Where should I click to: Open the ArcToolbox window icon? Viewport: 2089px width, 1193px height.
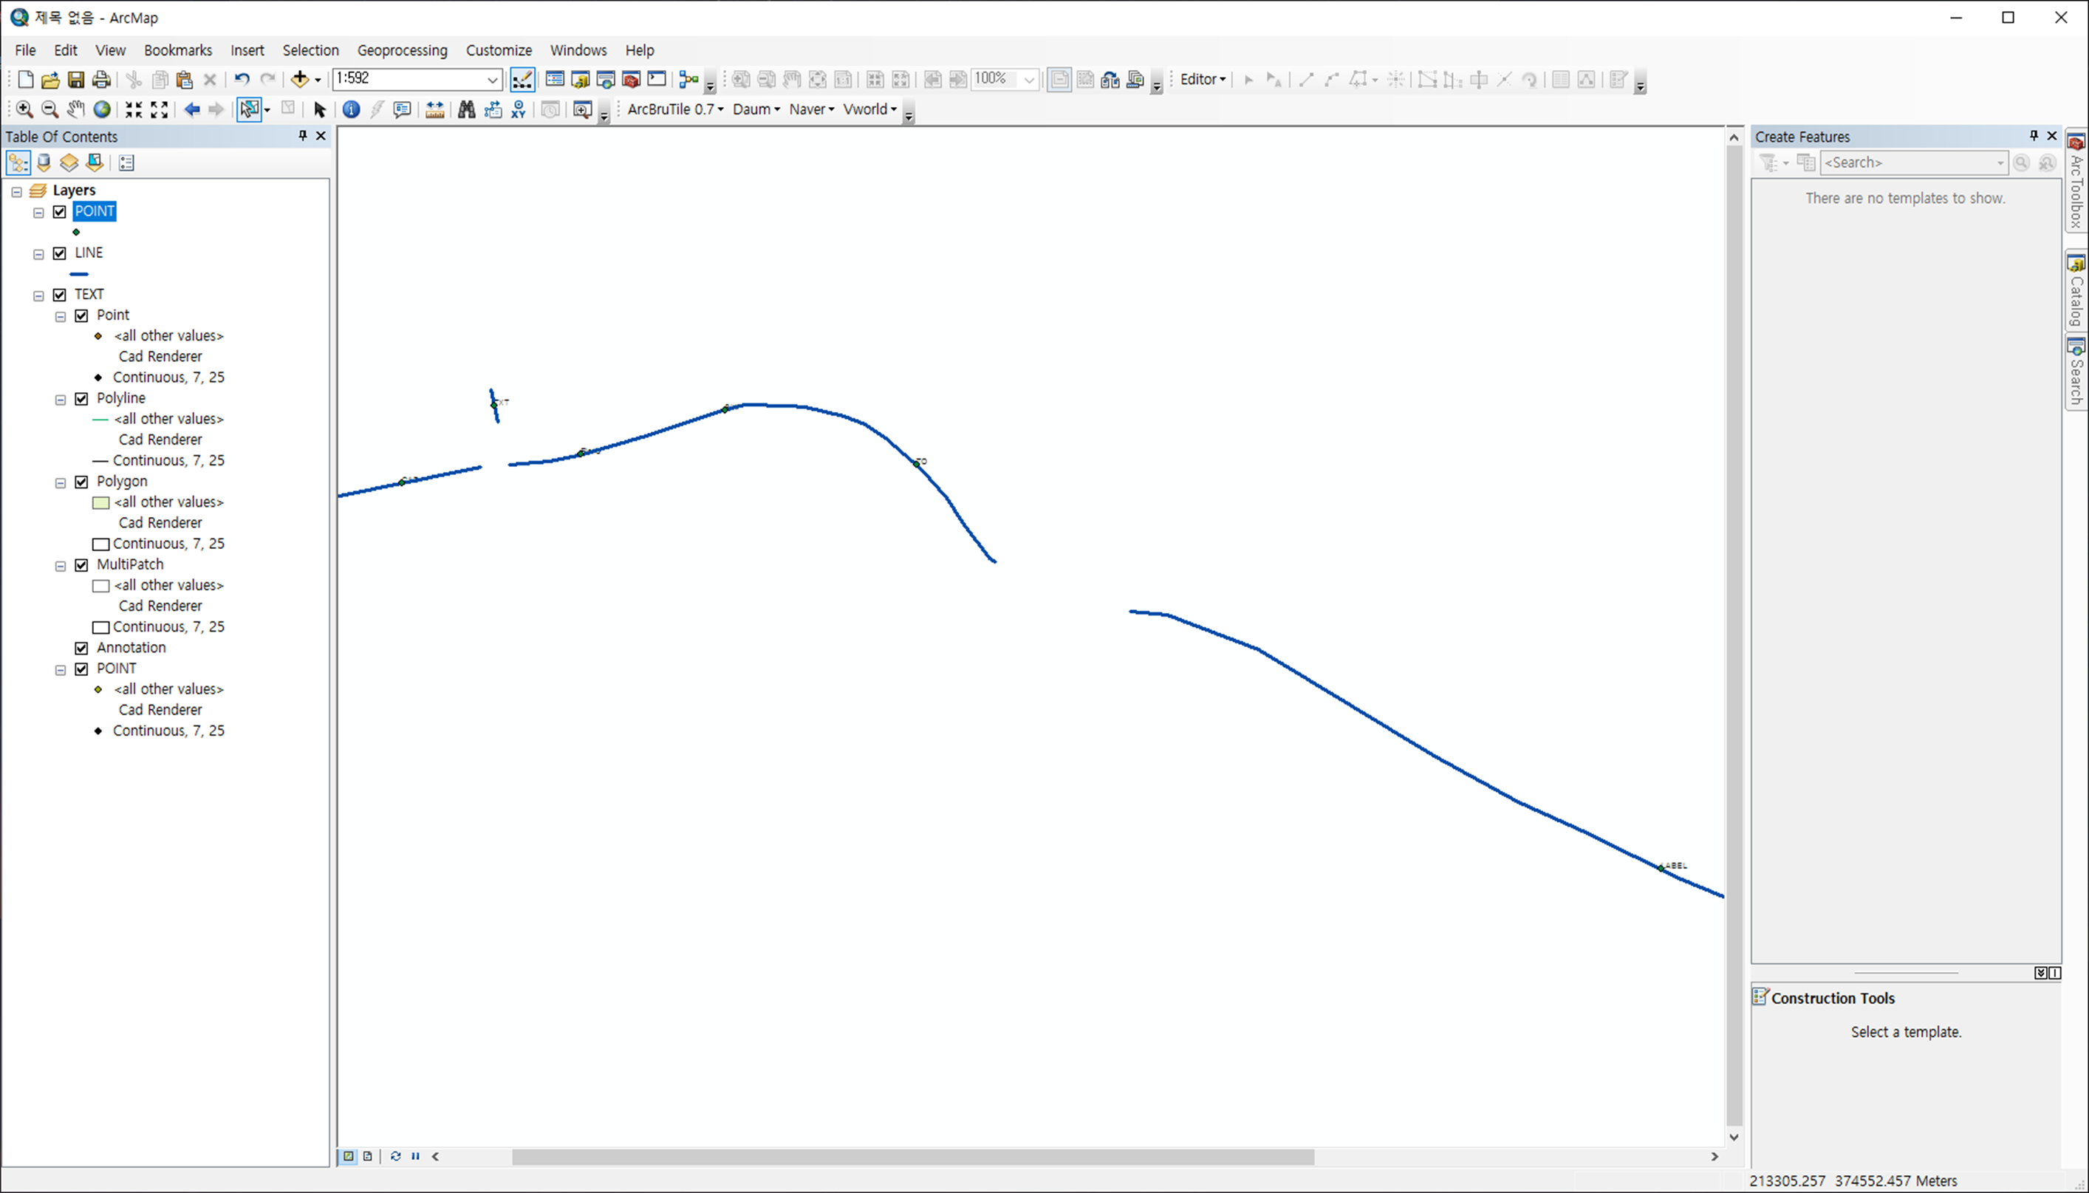coord(631,80)
